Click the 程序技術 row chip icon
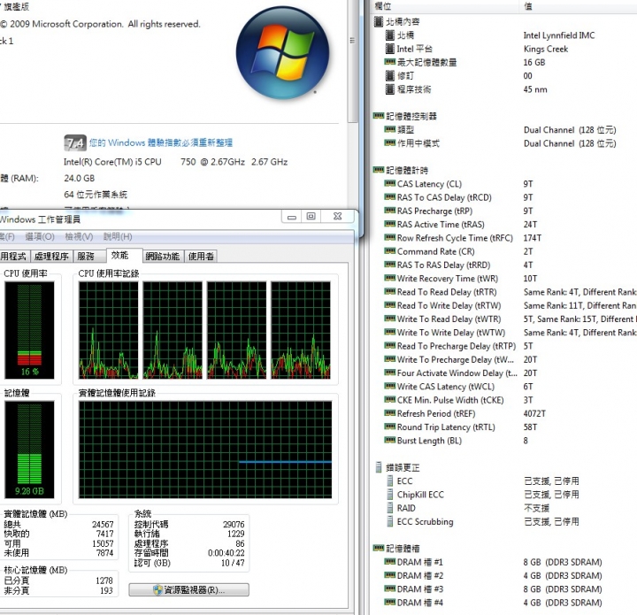This screenshot has width=637, height=615. point(390,89)
